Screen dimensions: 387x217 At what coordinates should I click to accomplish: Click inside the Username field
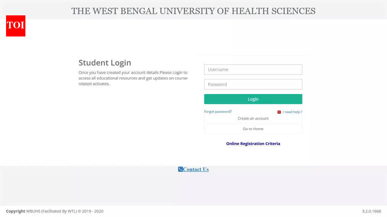[253, 70]
